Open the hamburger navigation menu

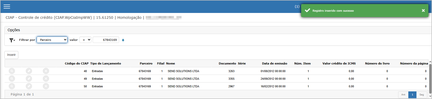(7, 7)
